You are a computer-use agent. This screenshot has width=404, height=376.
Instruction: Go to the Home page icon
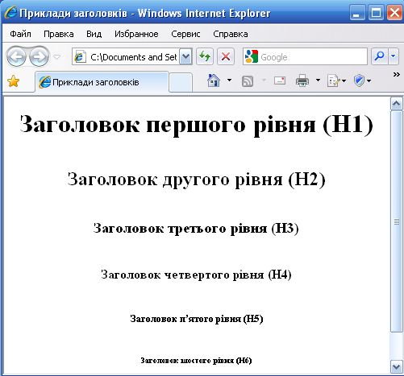214,81
